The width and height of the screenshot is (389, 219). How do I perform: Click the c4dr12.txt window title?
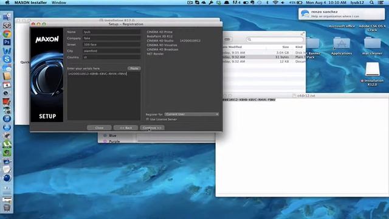306,96
